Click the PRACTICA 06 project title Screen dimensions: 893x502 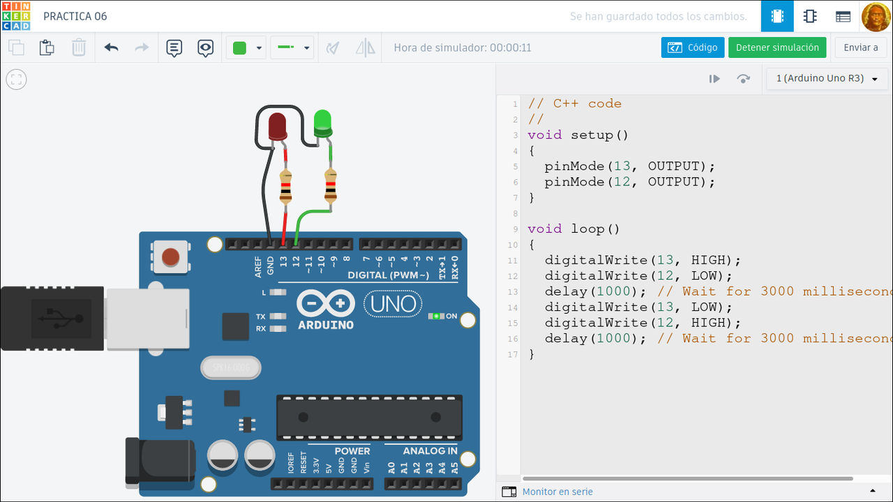pyautogui.click(x=75, y=16)
